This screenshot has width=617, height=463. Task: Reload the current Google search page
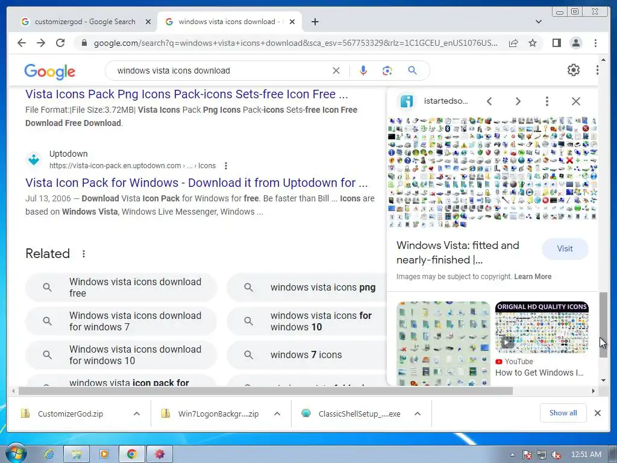click(x=60, y=43)
